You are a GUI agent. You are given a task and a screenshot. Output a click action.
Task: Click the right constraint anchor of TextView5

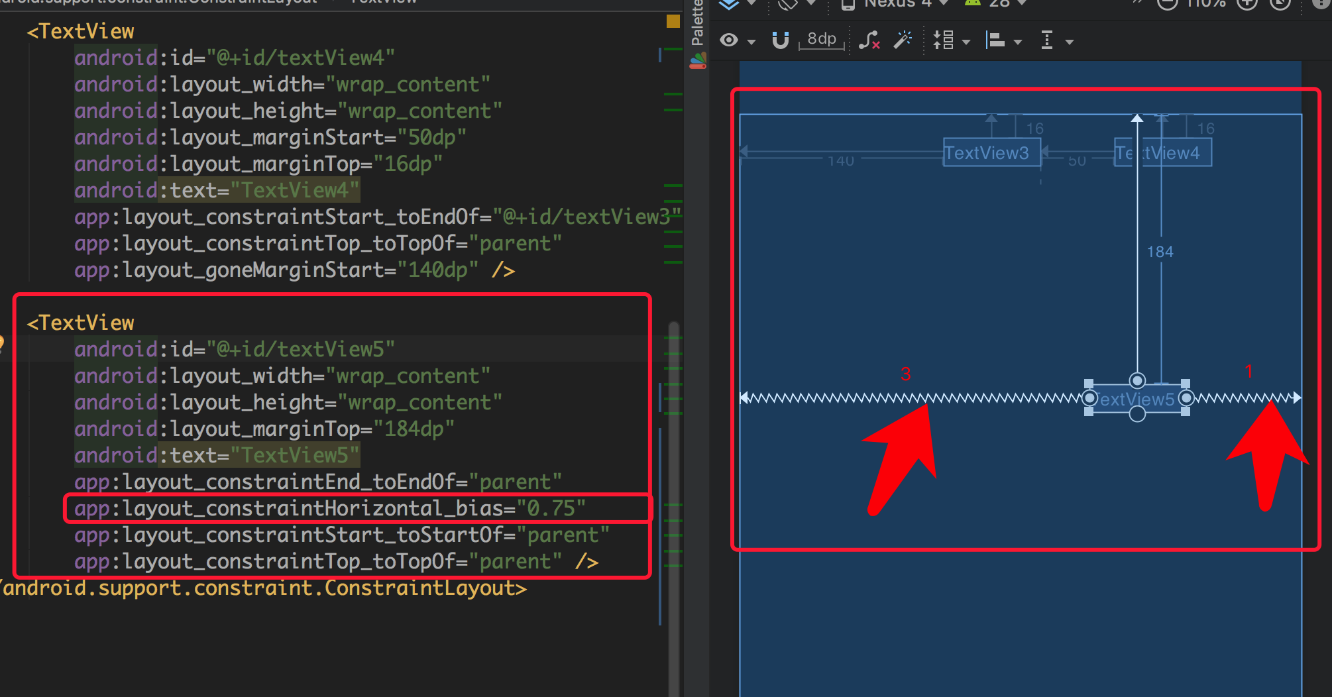pyautogui.click(x=1186, y=398)
